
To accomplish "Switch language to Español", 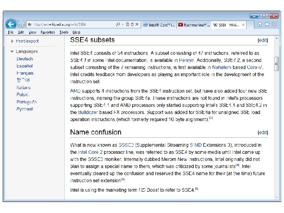I will pyautogui.click(x=24, y=66).
